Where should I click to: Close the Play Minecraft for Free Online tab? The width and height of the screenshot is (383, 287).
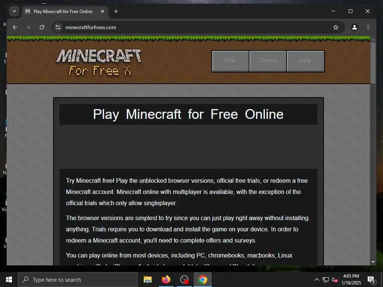(102, 12)
